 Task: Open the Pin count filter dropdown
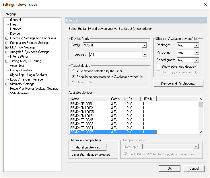pyautogui.click(x=196, y=53)
